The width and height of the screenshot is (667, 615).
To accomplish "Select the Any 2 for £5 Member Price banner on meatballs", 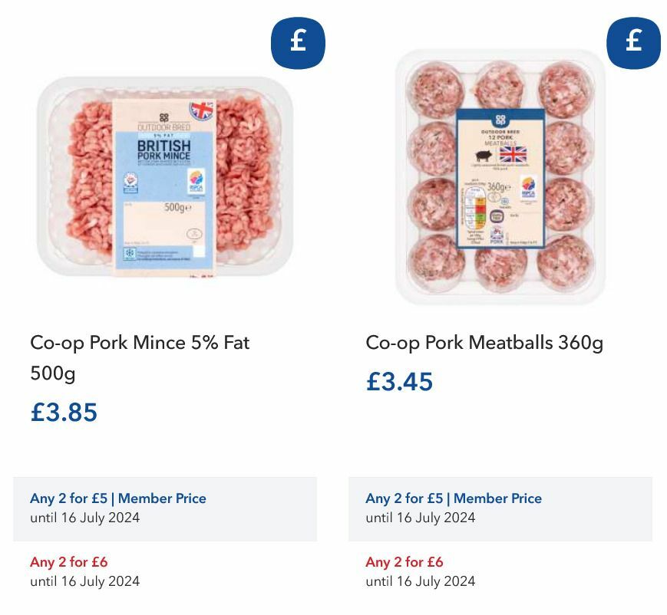I will coord(452,498).
